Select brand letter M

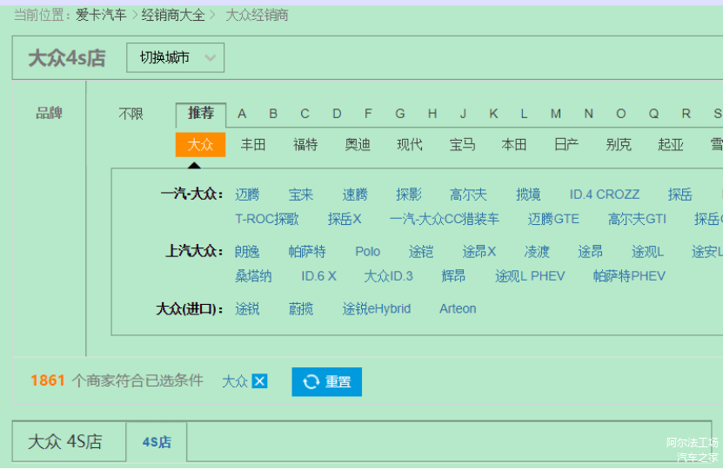[x=556, y=114]
